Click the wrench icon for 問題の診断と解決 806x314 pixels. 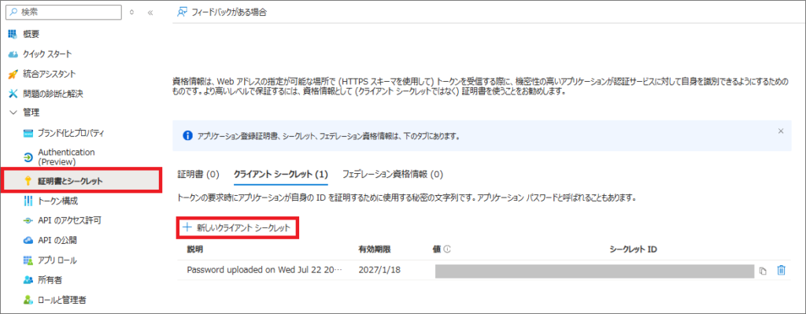(x=13, y=94)
